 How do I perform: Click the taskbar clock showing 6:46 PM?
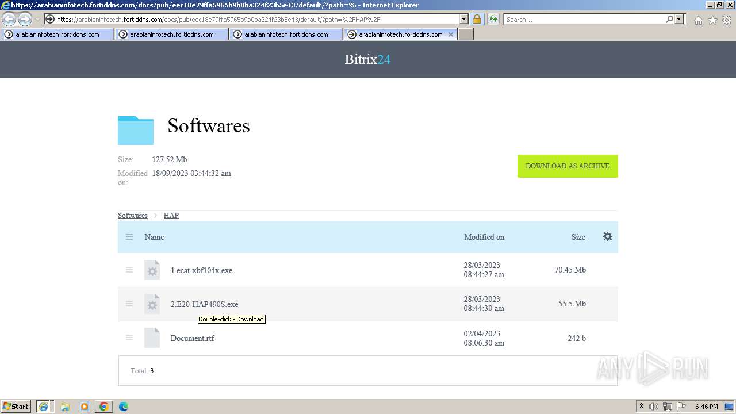(706, 407)
